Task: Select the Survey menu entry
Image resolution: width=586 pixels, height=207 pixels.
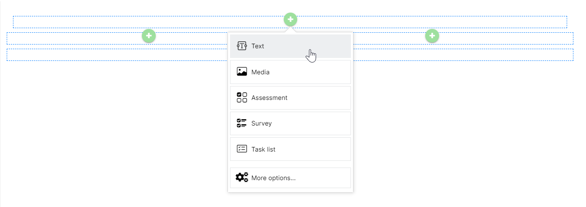Action: (x=290, y=123)
